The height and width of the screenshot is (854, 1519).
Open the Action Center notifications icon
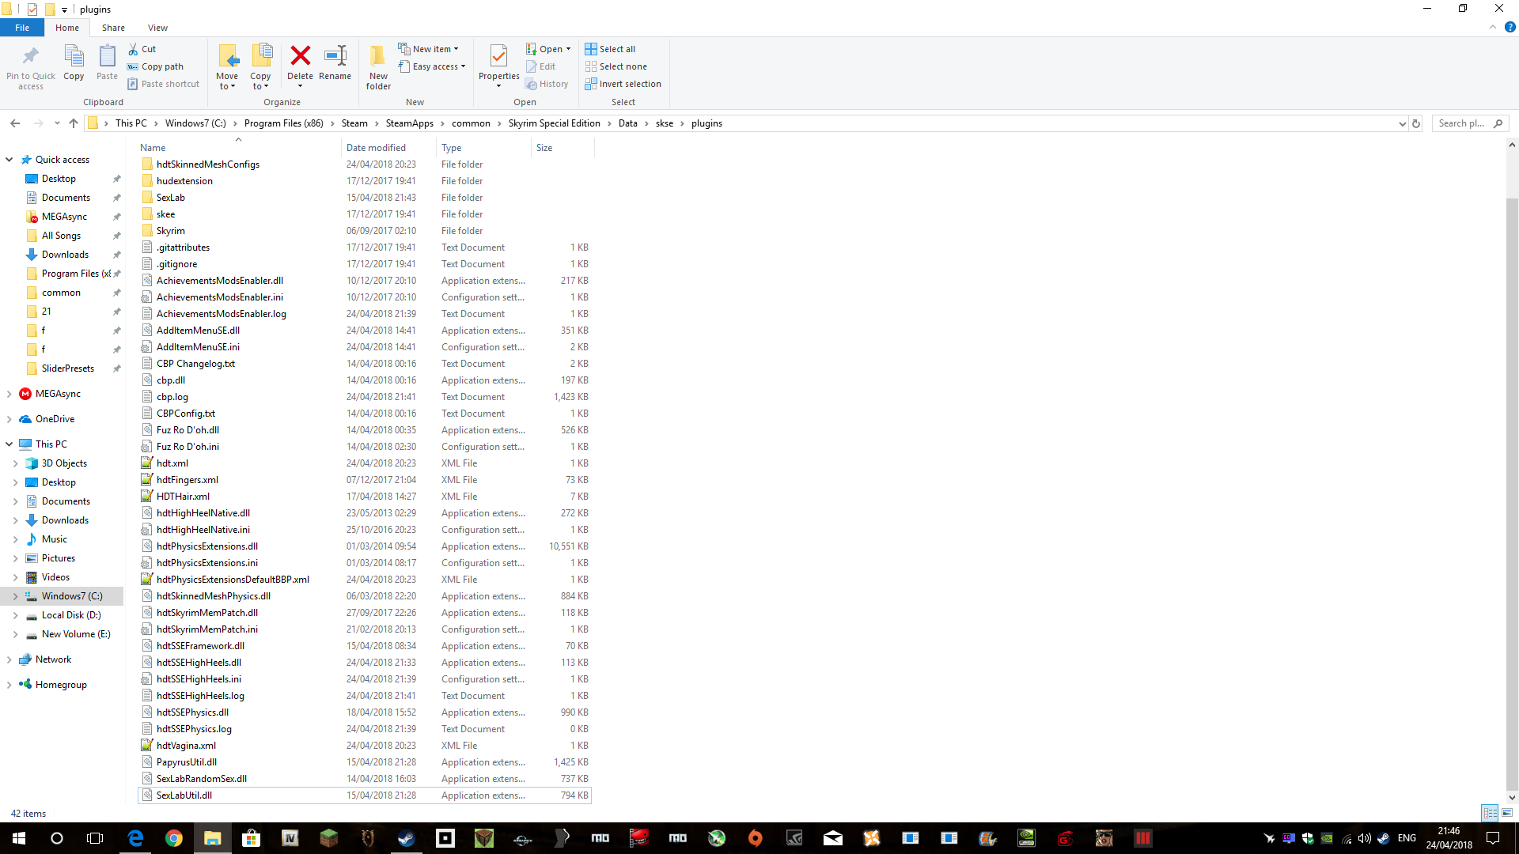(1492, 838)
